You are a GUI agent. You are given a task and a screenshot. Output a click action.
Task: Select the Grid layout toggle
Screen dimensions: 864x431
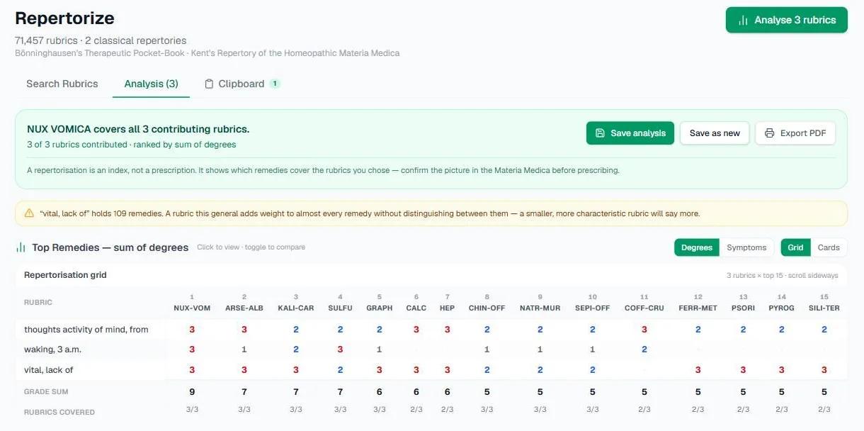tap(795, 247)
